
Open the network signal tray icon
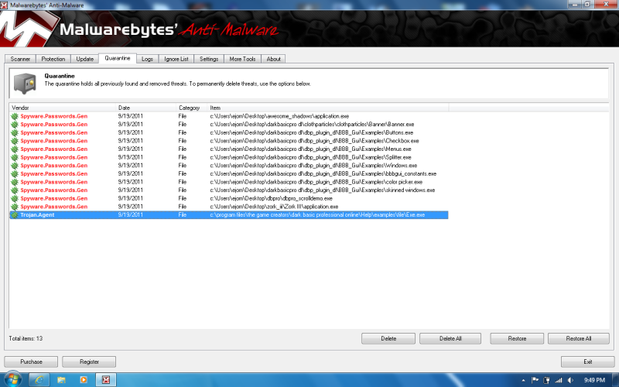[x=559, y=380]
